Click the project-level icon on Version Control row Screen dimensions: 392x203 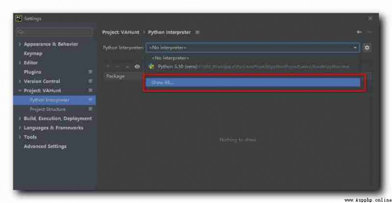tap(91, 81)
